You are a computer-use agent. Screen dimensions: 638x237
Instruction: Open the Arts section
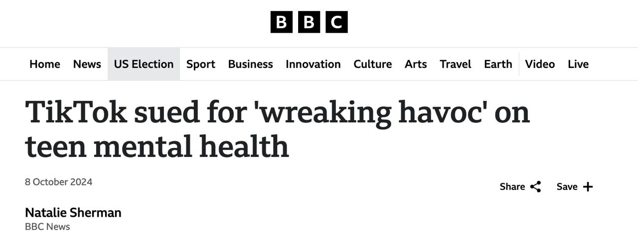[416, 64]
